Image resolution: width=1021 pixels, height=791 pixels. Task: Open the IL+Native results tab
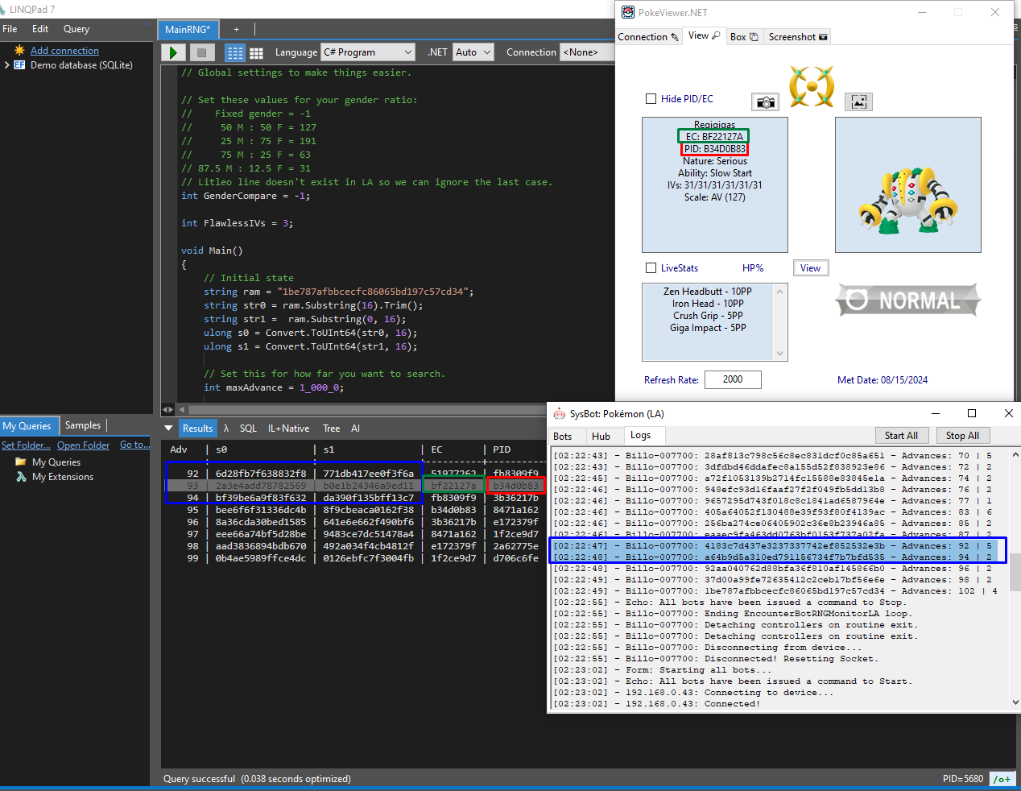[288, 429]
